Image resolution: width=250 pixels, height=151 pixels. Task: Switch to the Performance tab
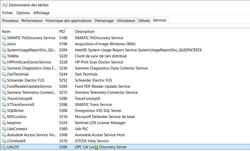32,21
